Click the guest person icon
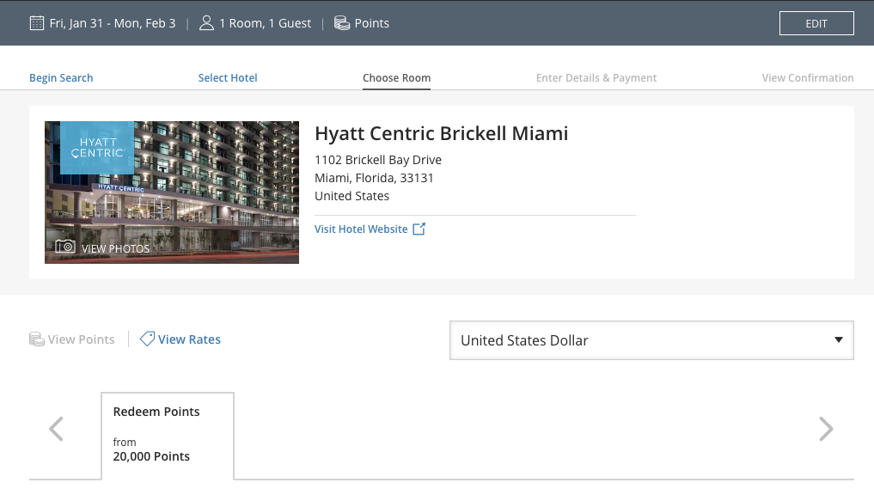Image resolution: width=874 pixels, height=495 pixels. pyautogui.click(x=206, y=23)
